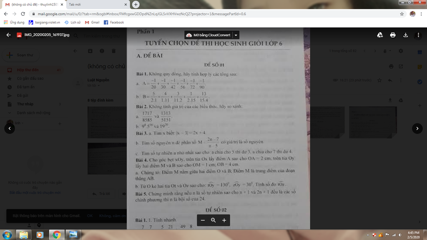The height and width of the screenshot is (240, 427).
Task: Zoom out the previewed image
Action: [203, 220]
